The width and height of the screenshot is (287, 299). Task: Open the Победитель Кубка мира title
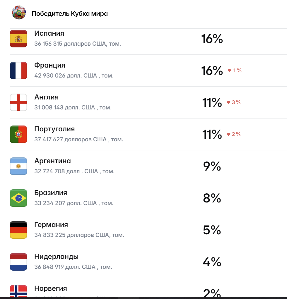coord(70,13)
